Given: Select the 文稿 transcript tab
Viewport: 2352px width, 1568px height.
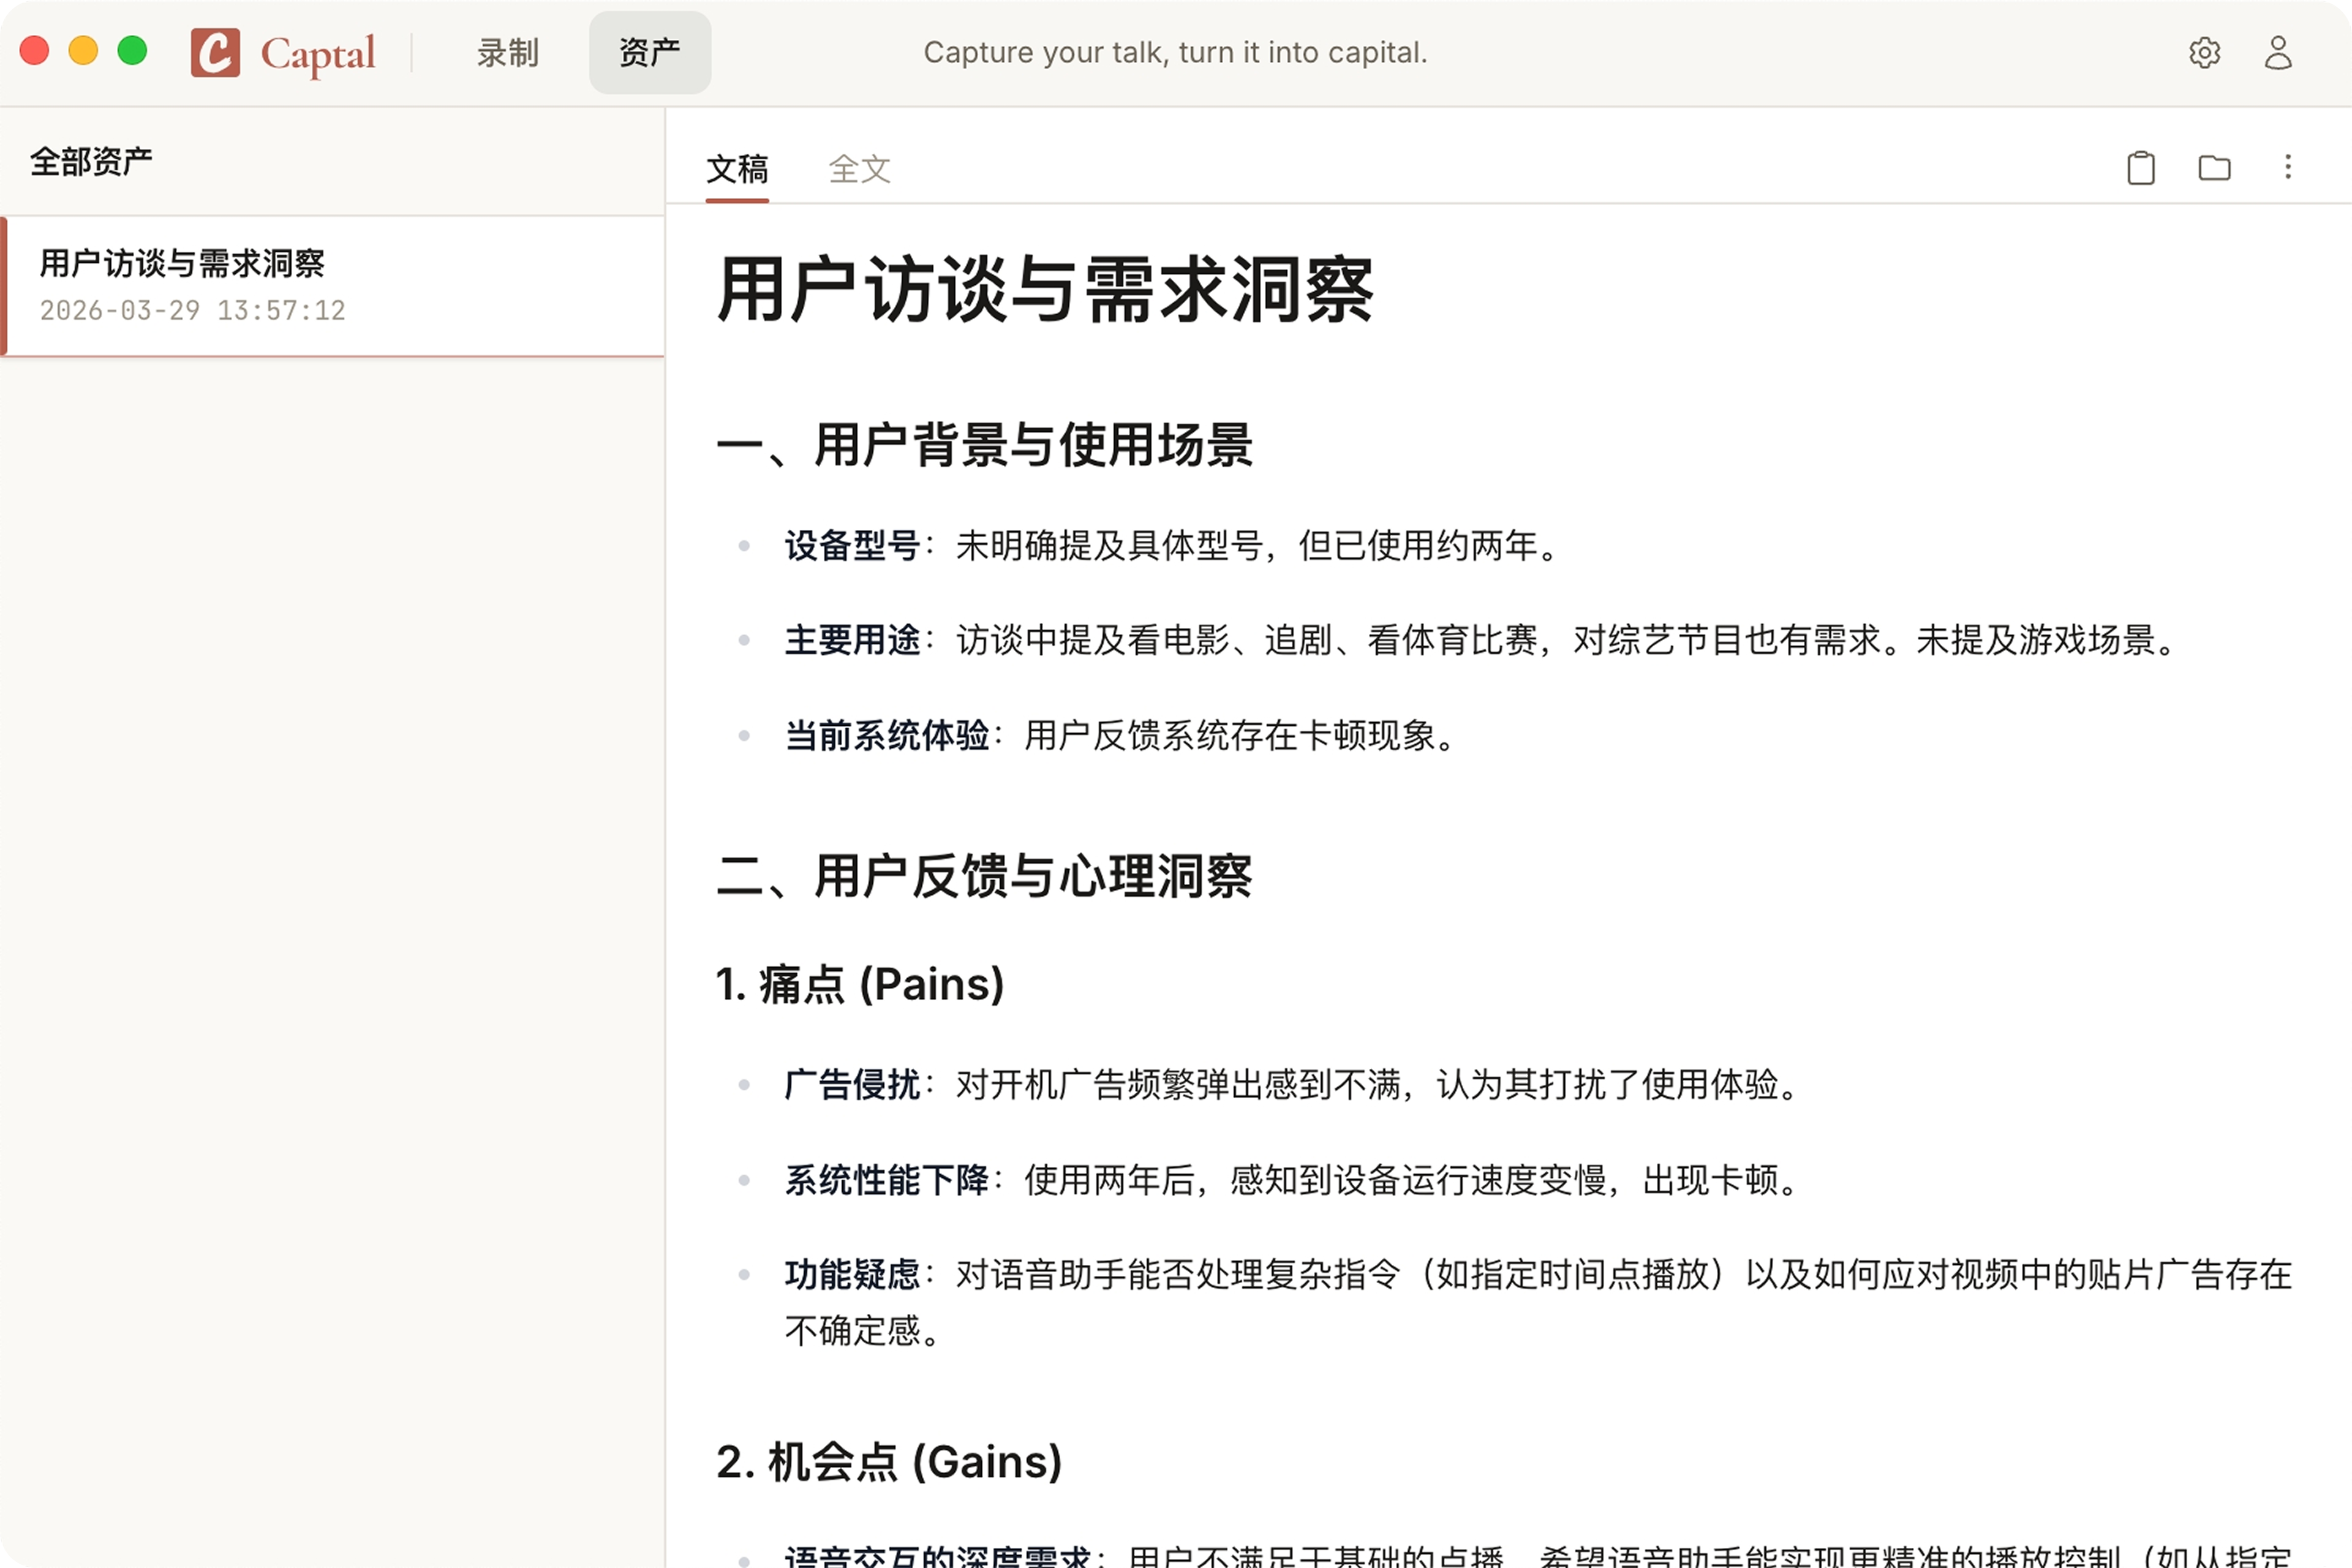Looking at the screenshot, I should 737,170.
